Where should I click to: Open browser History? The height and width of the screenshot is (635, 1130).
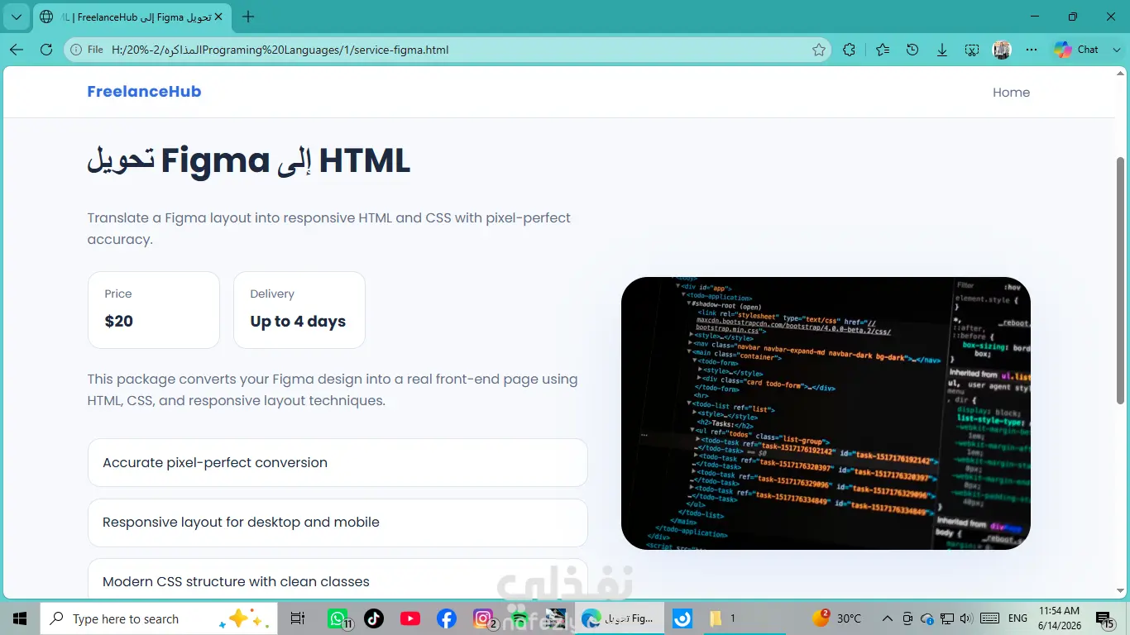(x=912, y=50)
